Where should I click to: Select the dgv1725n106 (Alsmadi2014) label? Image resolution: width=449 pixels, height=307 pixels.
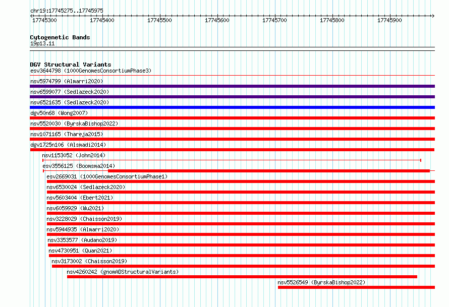[68, 145]
